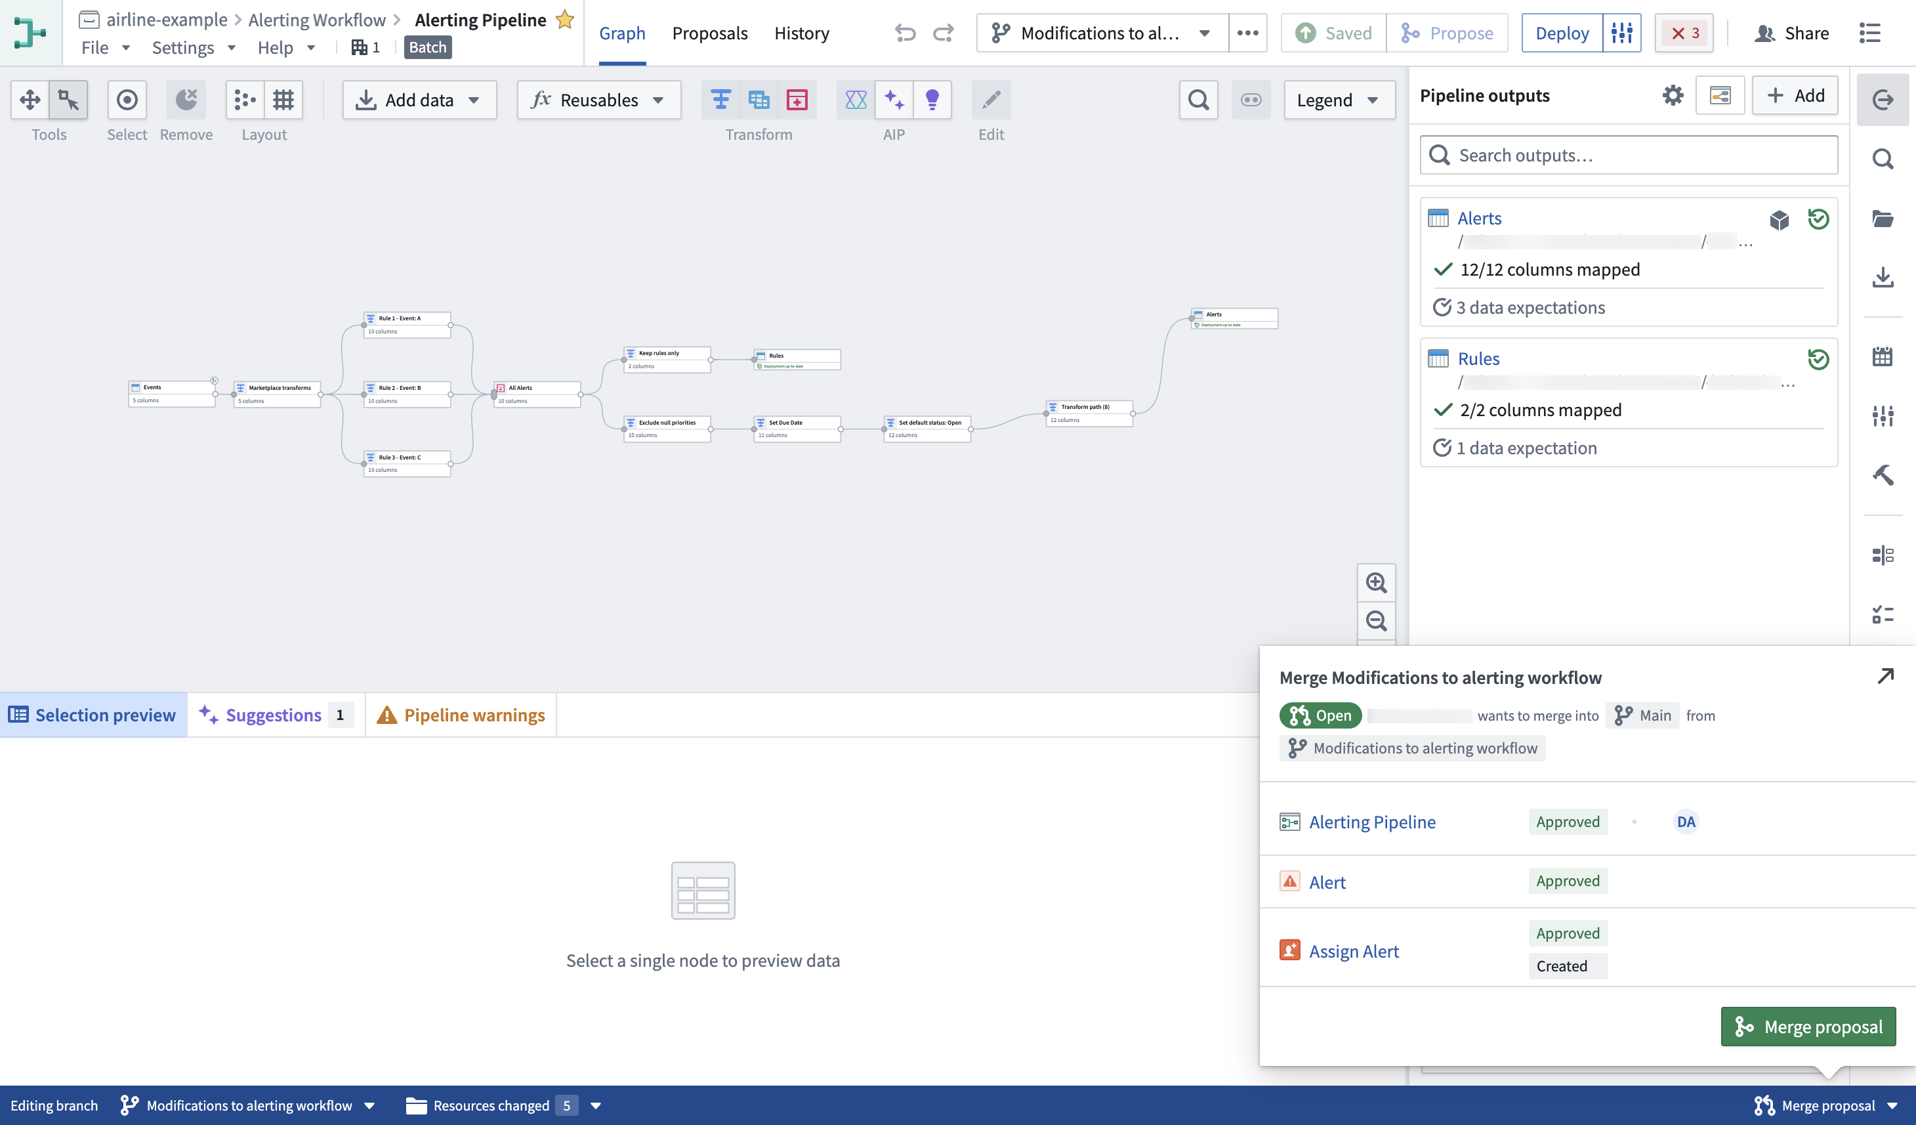1916x1125 pixels.
Task: Toggle the pill switch next to graph search
Action: coord(1251,99)
